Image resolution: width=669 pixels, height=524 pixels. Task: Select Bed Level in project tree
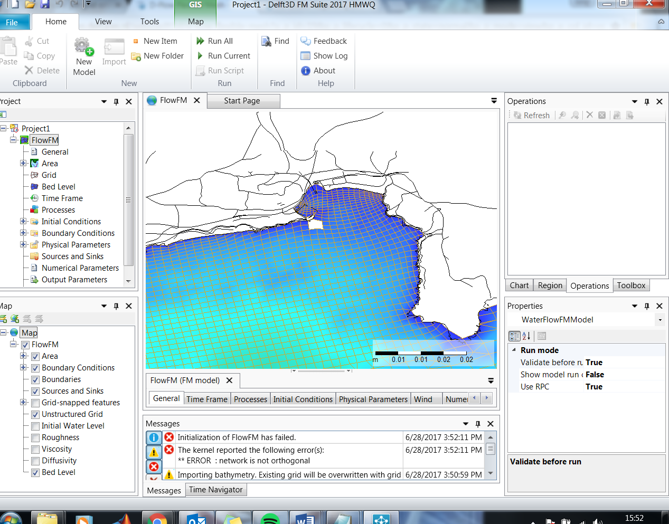[x=58, y=187]
